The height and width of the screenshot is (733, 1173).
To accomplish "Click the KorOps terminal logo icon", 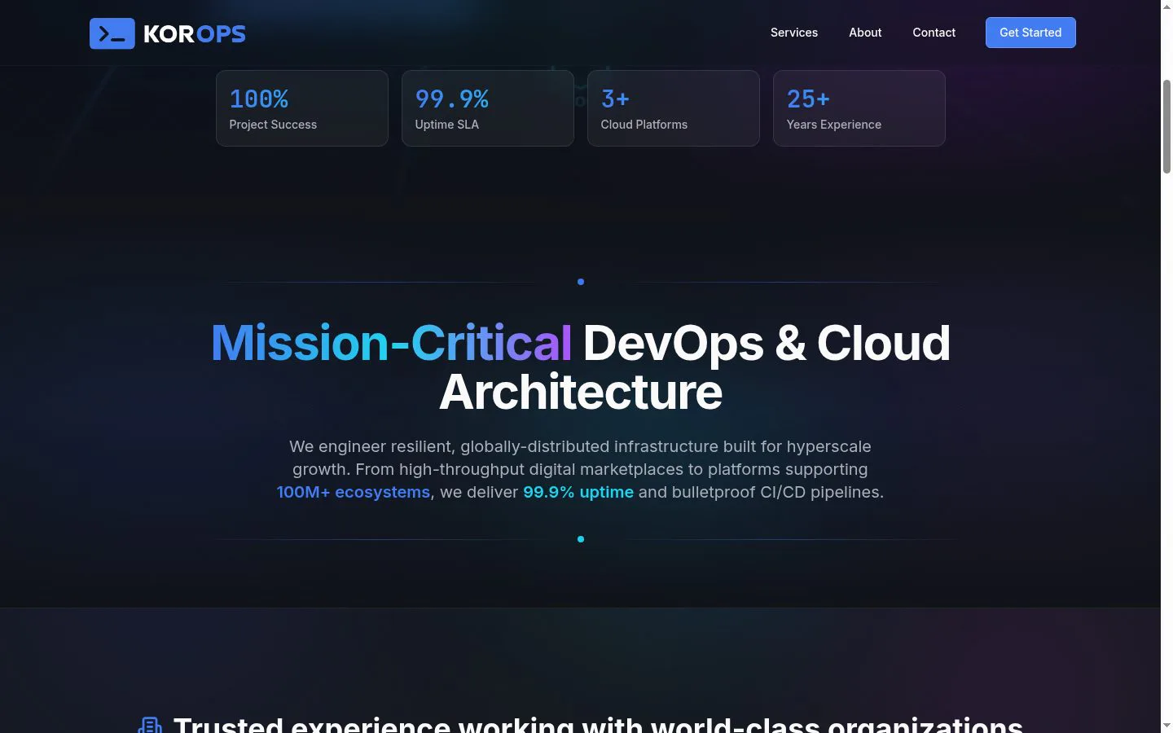I will tap(112, 33).
